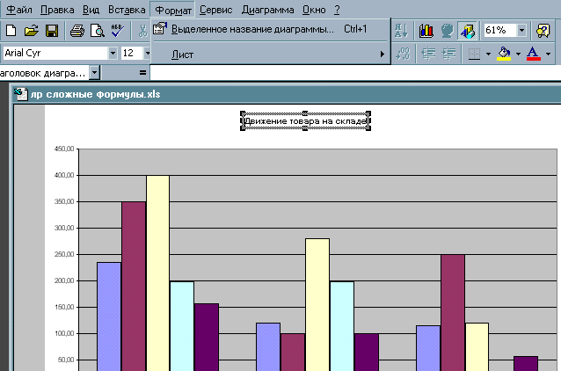
Task: Close the open Формат menu
Action: 173,10
